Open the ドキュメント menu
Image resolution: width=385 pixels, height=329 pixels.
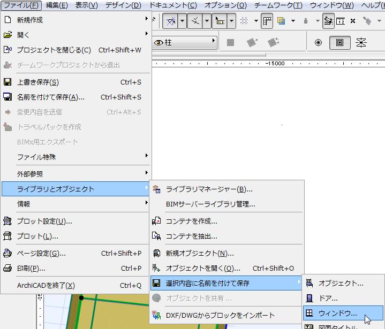(x=173, y=5)
